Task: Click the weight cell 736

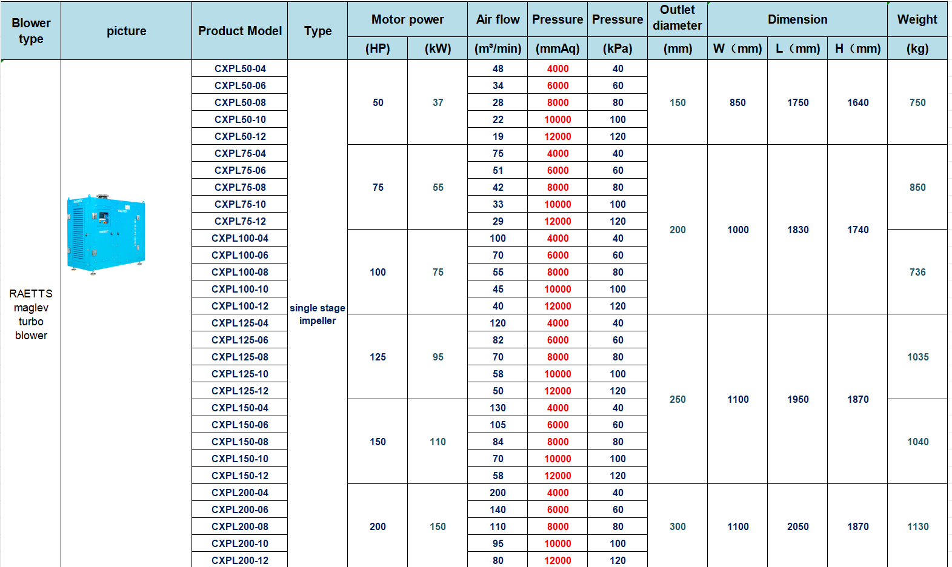Action: pos(917,272)
